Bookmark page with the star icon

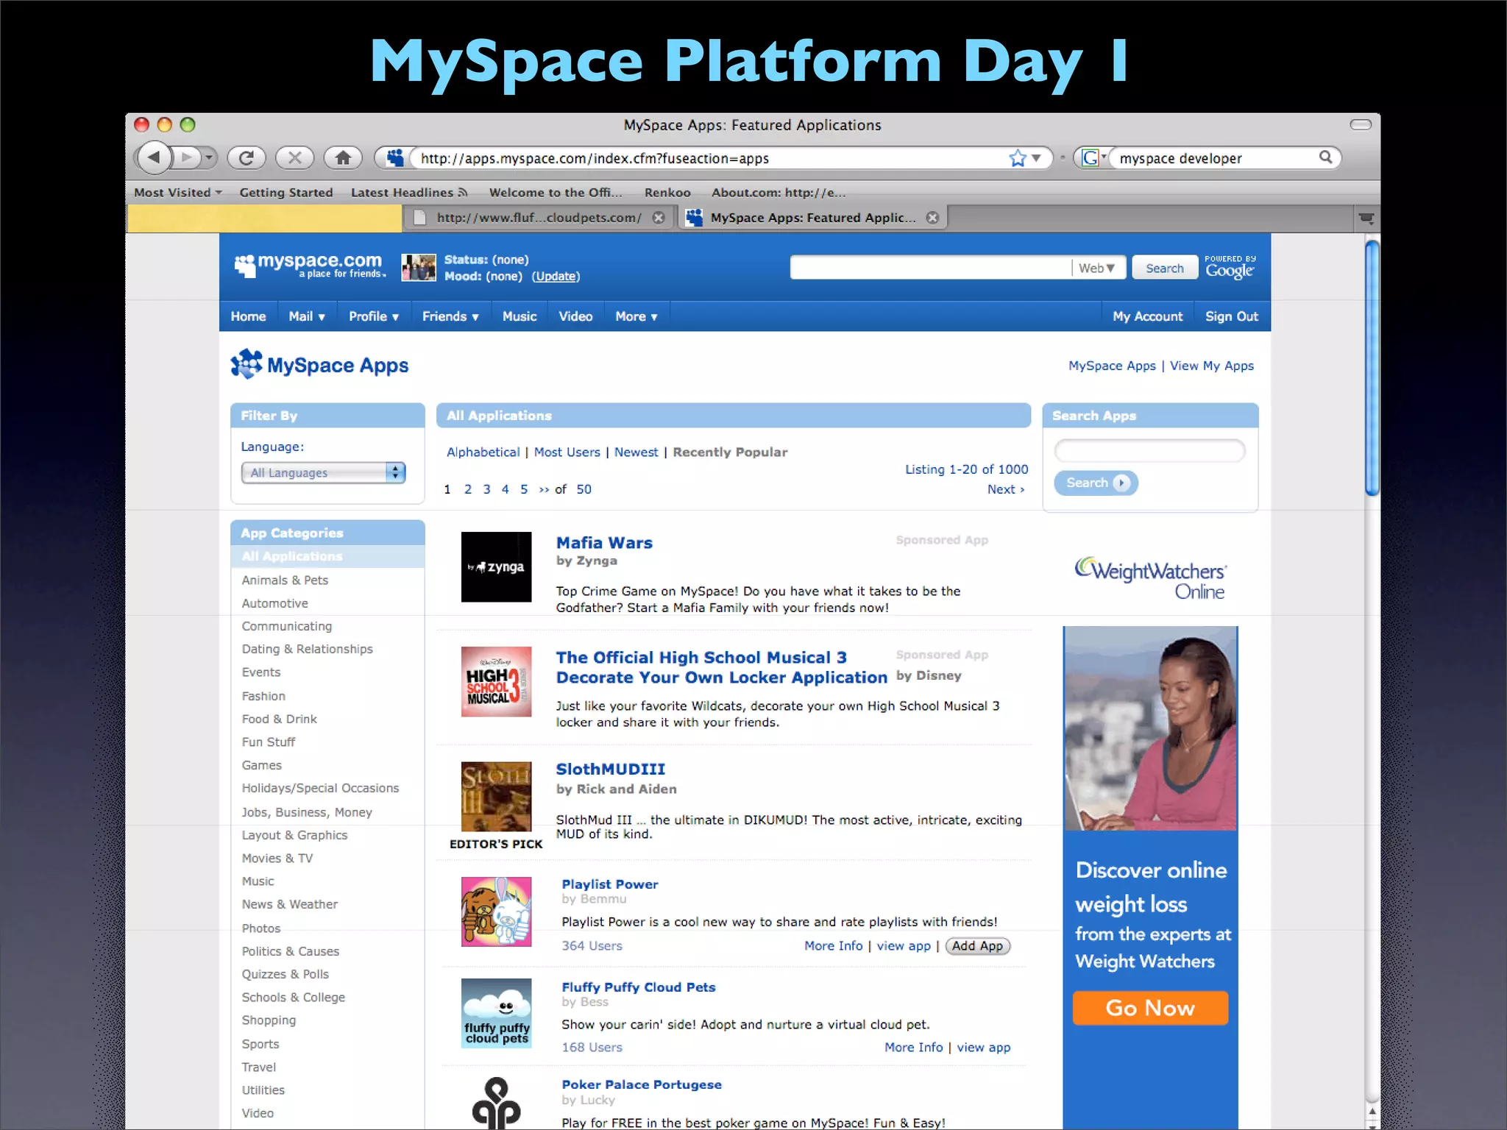[1018, 158]
